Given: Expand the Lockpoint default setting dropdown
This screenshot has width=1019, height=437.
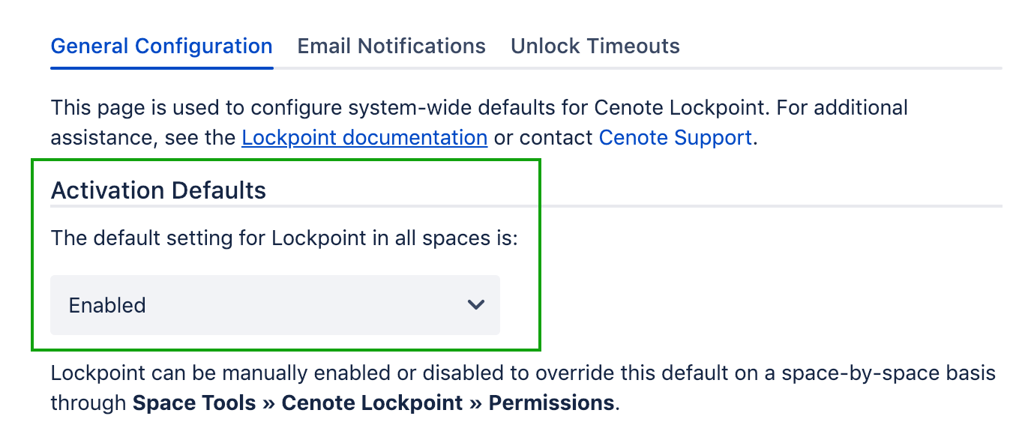Looking at the screenshot, I should [x=274, y=305].
